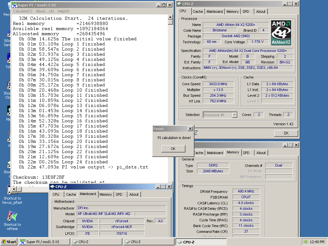Click the HT Link 762.9 MHz value
The width and height of the screenshot is (328, 246).
[x=218, y=101]
